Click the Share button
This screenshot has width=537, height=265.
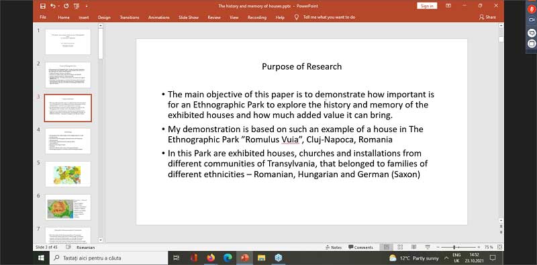pos(487,17)
